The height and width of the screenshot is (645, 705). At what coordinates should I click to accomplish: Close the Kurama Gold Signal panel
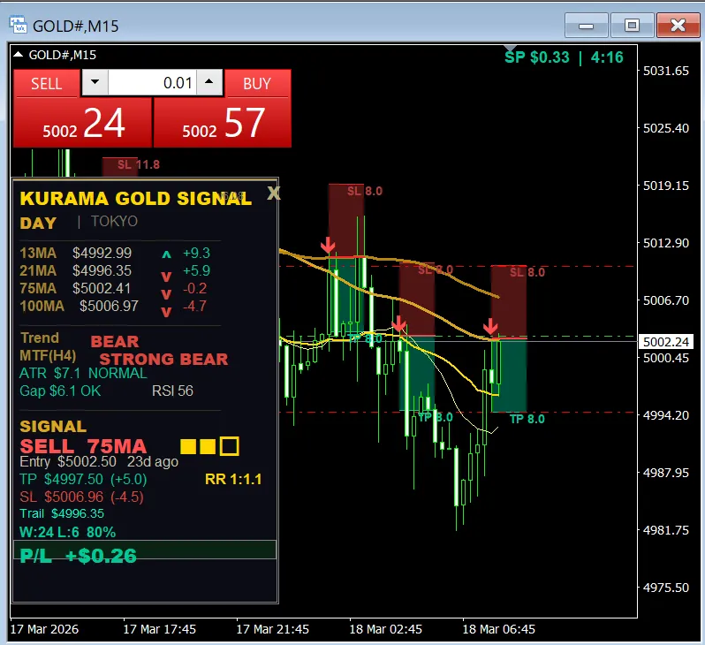click(273, 193)
